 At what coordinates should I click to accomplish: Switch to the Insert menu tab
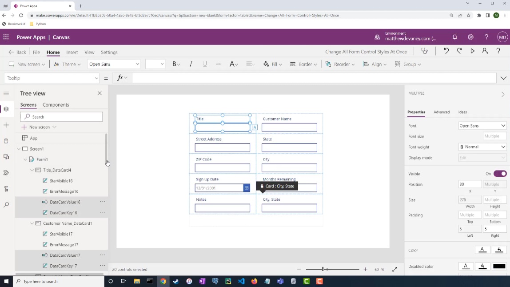[72, 52]
